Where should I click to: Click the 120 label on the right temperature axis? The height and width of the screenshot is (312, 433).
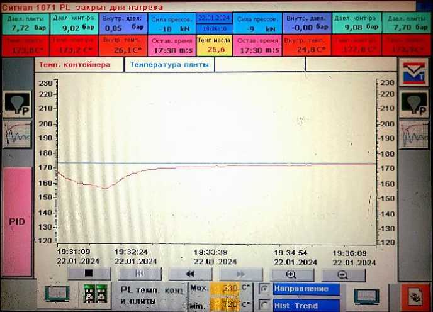pos(387,242)
